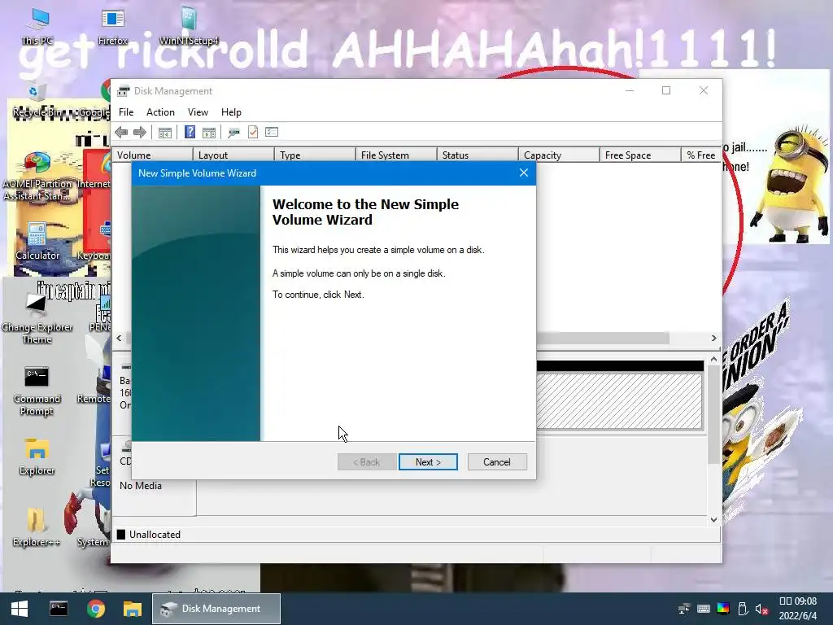The height and width of the screenshot is (625, 833).
Task: Select Command Prompt desktop icon
Action: (37, 391)
